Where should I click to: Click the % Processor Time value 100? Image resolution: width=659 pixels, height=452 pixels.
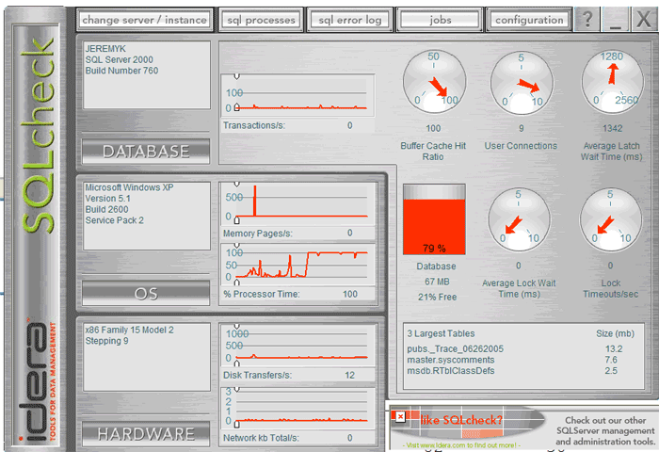[x=349, y=295]
